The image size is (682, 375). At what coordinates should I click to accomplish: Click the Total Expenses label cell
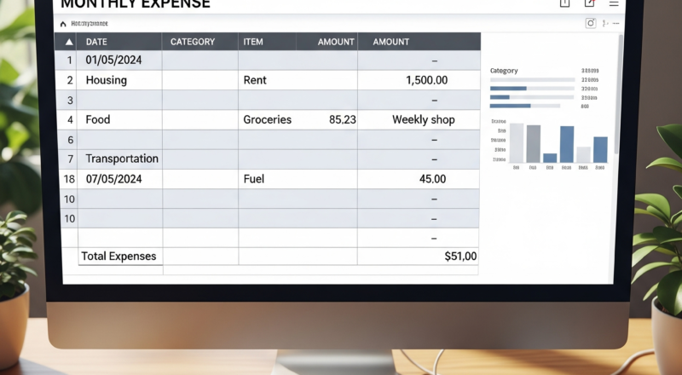click(x=119, y=257)
